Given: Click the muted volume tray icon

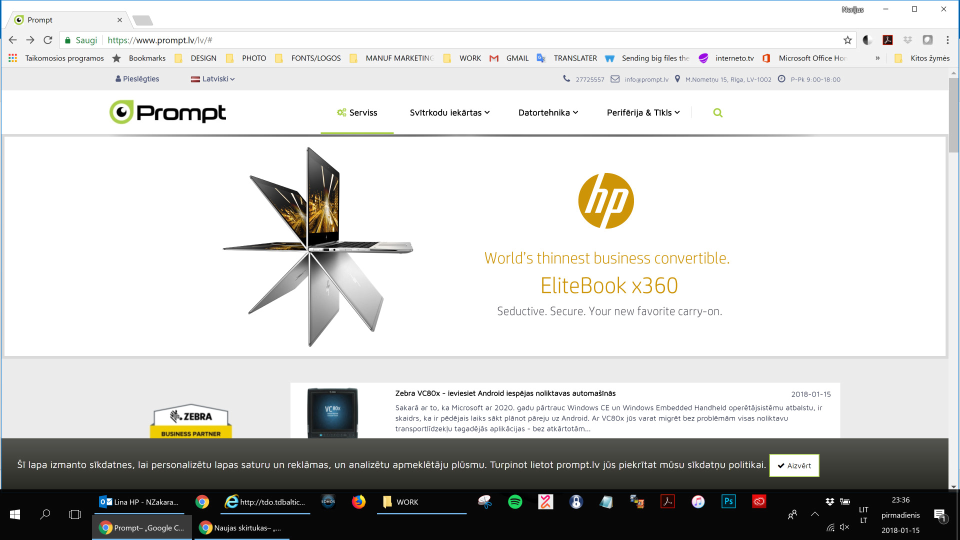Looking at the screenshot, I should [x=844, y=527].
